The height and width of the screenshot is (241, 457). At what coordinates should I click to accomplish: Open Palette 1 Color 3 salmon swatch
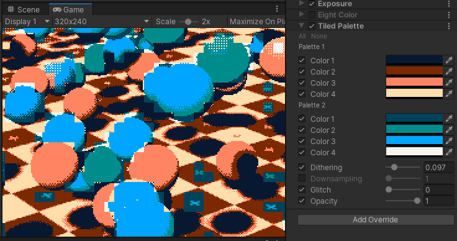[x=414, y=83]
